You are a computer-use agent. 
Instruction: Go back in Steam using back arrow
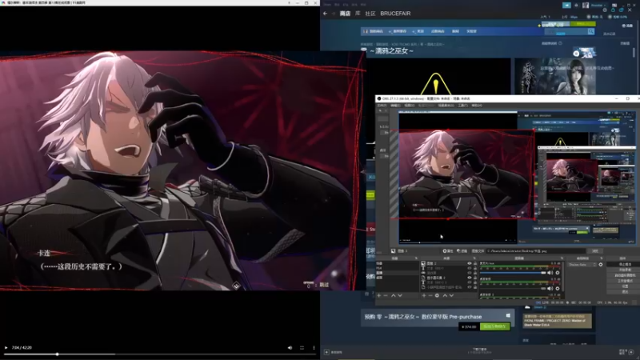click(x=325, y=14)
